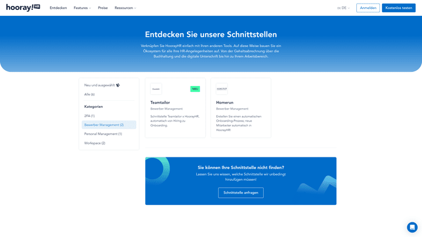Click the hooray! HR logo
This screenshot has height=237, width=422.
[x=23, y=8]
